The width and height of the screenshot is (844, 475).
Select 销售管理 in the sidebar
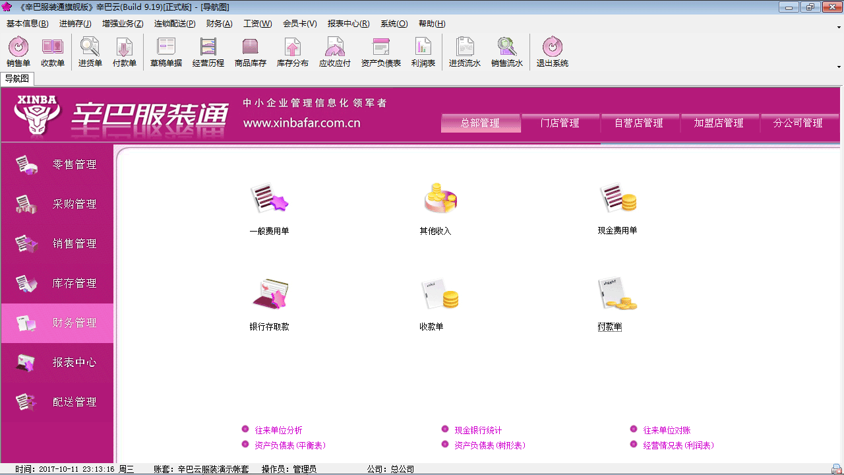(x=57, y=244)
